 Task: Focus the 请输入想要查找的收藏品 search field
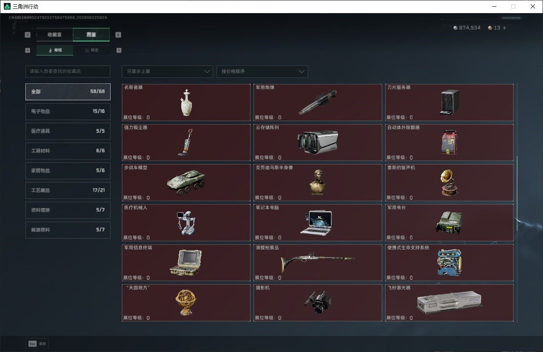click(x=68, y=71)
